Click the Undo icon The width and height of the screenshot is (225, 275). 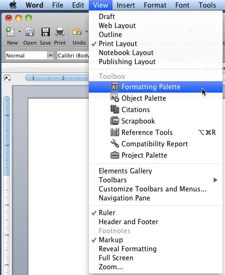[77, 32]
